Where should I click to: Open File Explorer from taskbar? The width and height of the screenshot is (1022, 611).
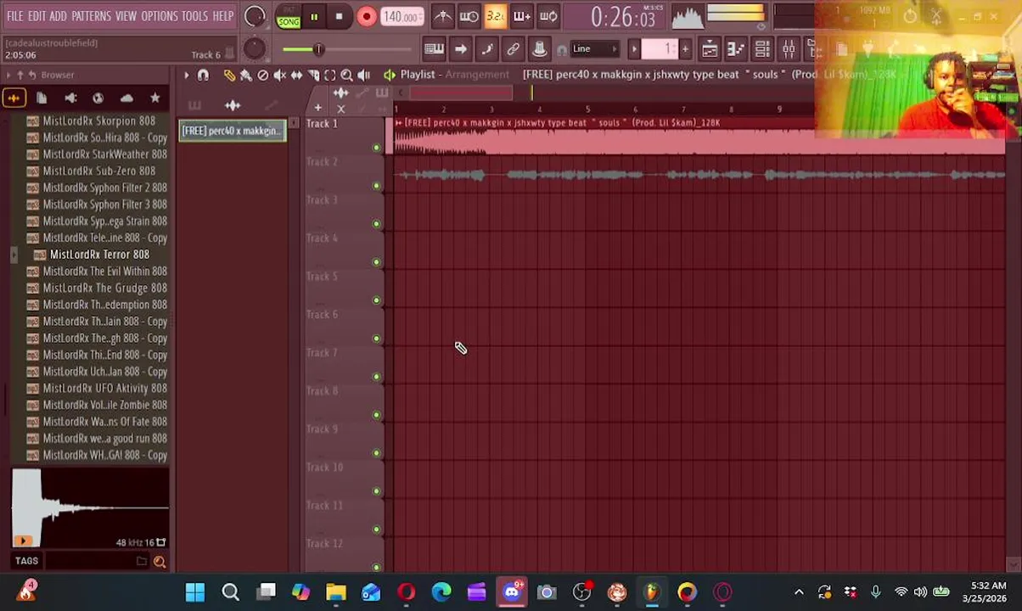click(336, 592)
